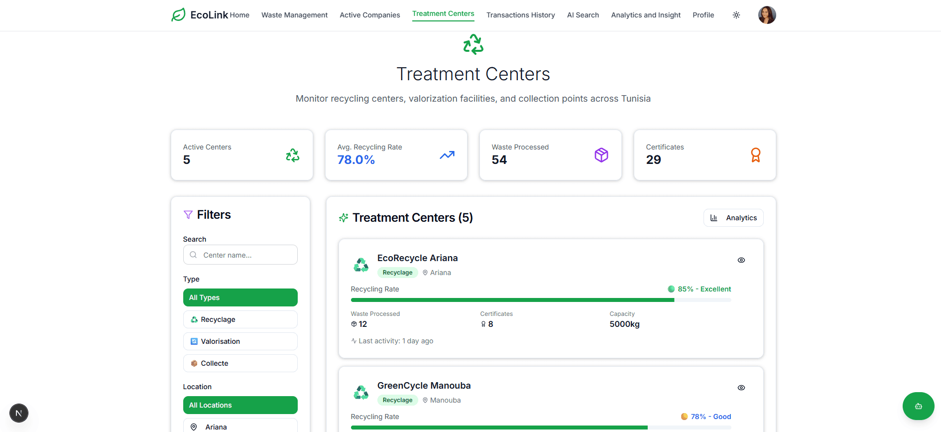This screenshot has width=941, height=432.
Task: View GreenCycle Manouba details via eye icon
Action: [741, 388]
